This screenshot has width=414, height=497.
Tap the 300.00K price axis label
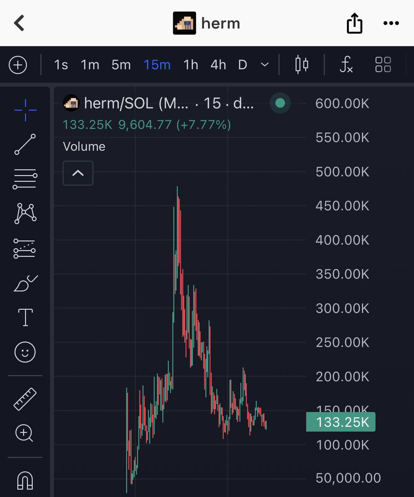[342, 308]
